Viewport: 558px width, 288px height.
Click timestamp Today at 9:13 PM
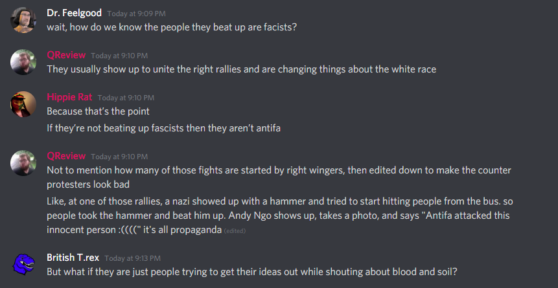[133, 258]
